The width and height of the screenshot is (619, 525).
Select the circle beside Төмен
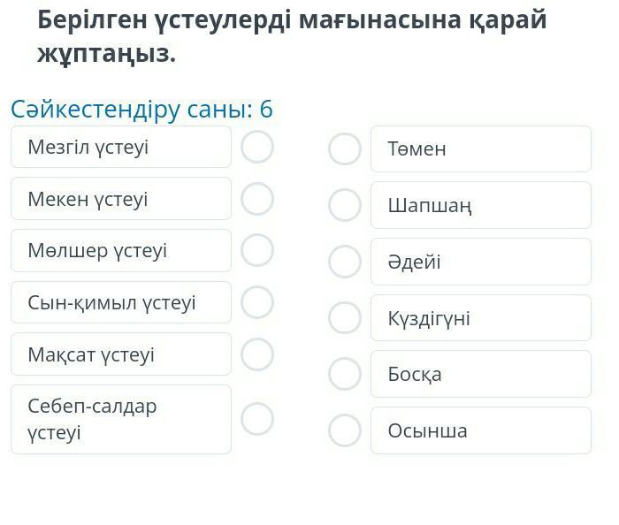[x=345, y=148]
